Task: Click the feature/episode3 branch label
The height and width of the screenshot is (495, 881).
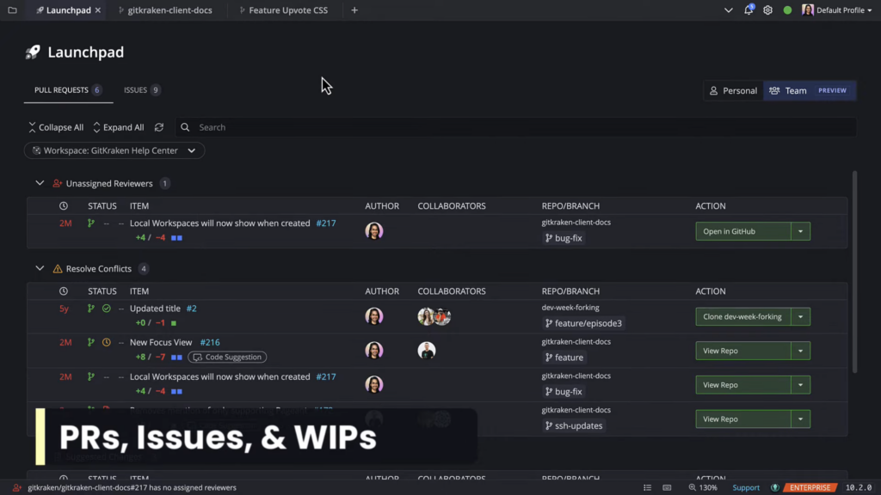Action: [x=583, y=323]
